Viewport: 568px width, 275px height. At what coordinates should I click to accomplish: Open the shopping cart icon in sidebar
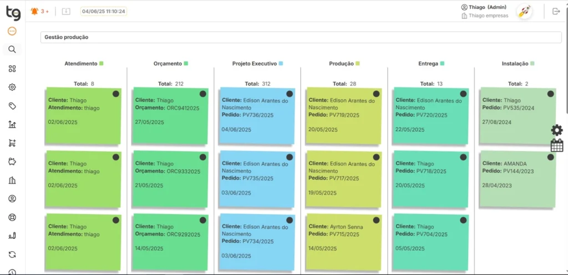click(12, 143)
